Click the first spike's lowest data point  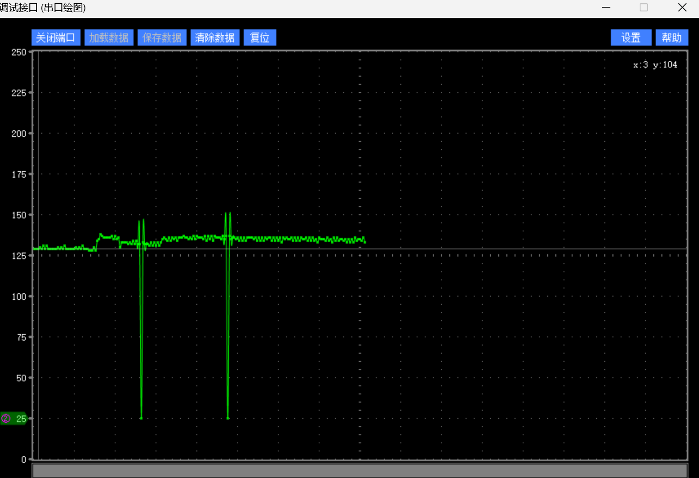[141, 418]
